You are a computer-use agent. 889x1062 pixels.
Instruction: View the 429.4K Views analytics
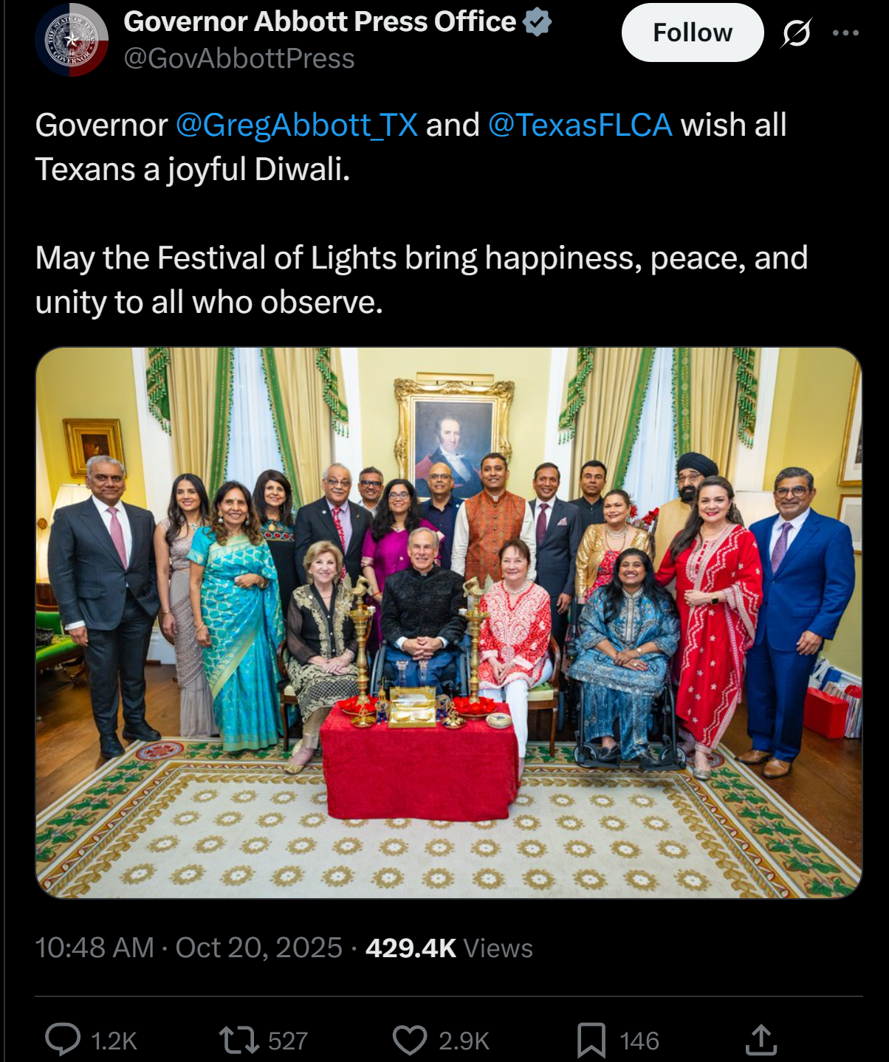point(449,948)
